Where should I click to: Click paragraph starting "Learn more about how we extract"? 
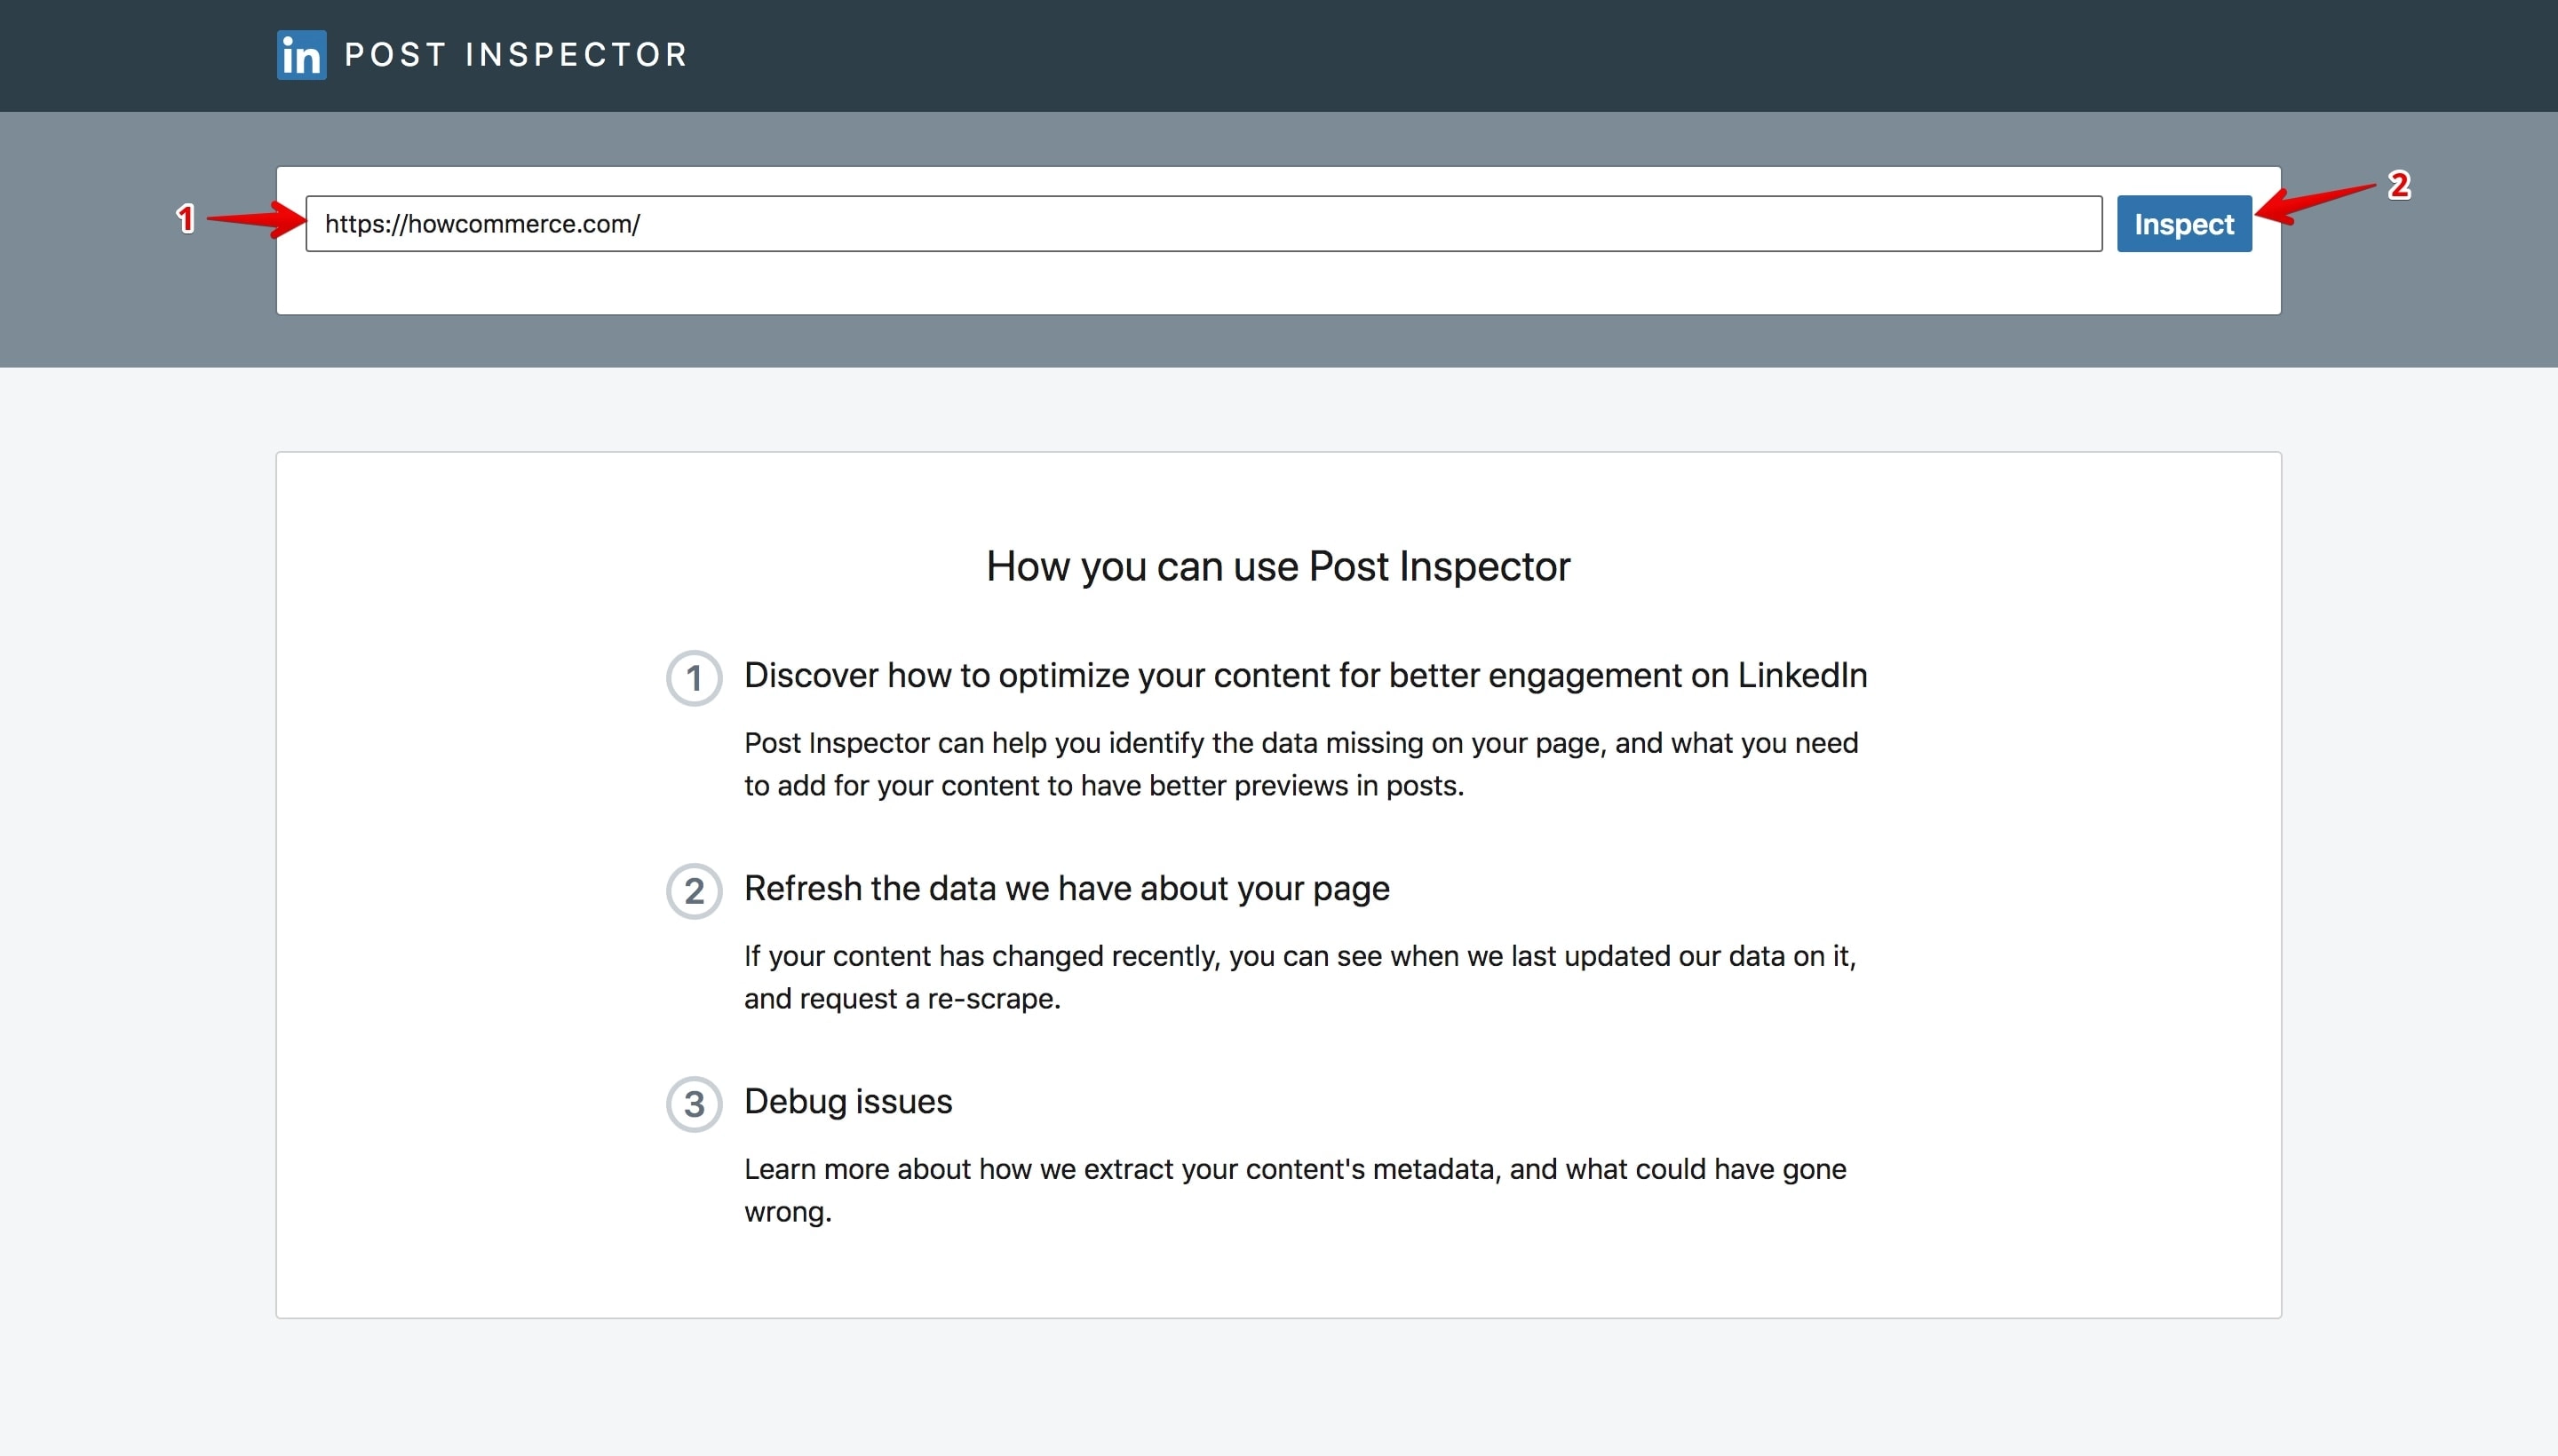1296,1191
